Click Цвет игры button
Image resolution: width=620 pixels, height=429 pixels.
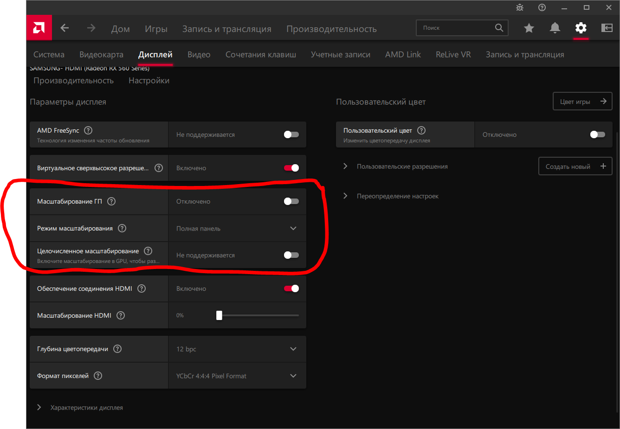coord(582,101)
